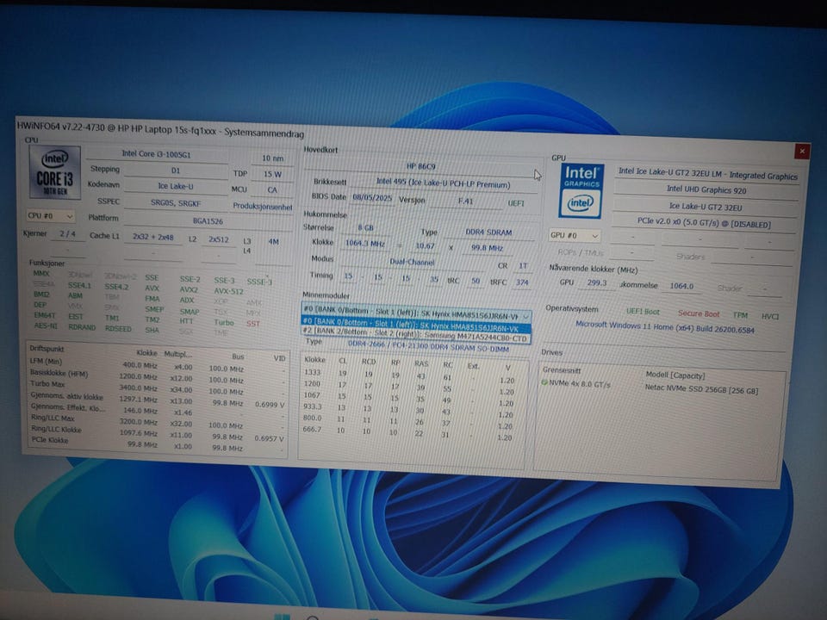Click the Microsoft Windows 11 Home build text
The width and height of the screenshot is (827, 620).
pos(664,327)
